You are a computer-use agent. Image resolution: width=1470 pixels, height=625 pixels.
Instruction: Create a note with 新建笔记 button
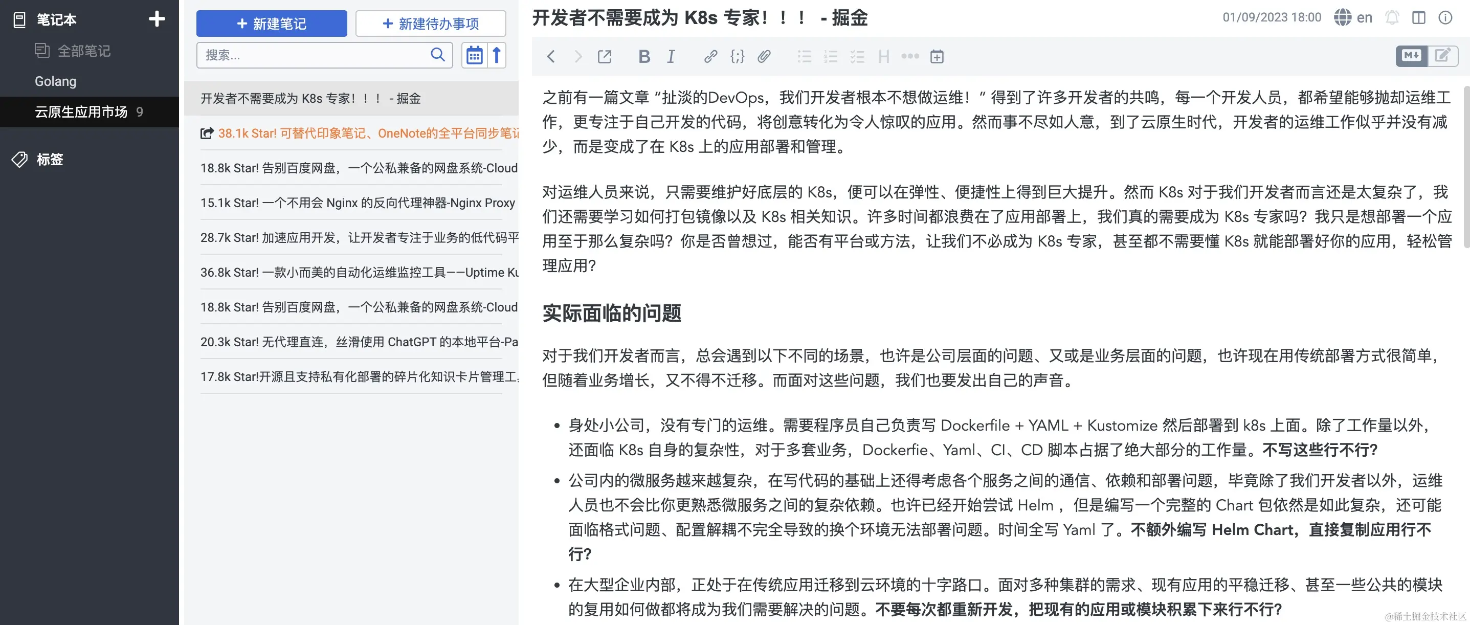272,24
